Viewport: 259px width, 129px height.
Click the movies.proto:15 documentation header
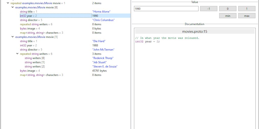(x=195, y=31)
